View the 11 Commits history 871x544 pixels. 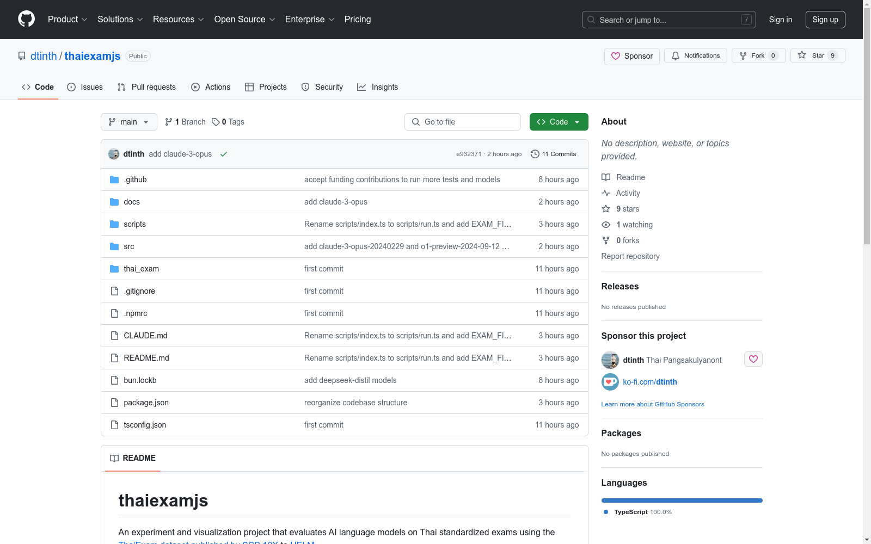(x=554, y=154)
